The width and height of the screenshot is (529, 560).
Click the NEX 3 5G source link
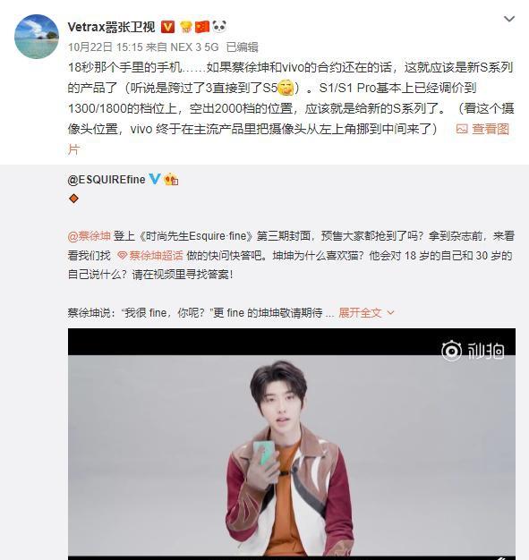click(194, 47)
